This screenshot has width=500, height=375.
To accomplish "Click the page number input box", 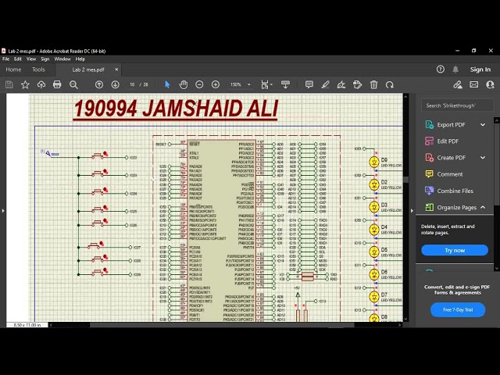I will (x=132, y=84).
